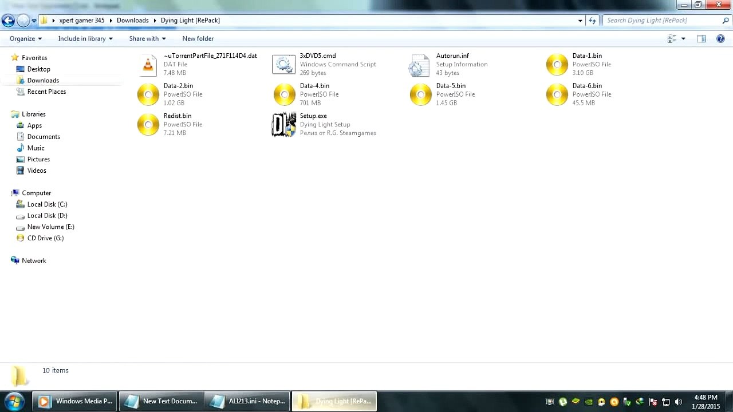Open the recent pages arrow beside Forward
Screen dimensions: 733x412
34,21
